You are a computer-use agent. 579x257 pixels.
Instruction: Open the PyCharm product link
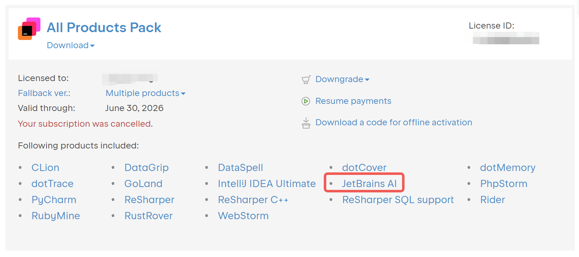(54, 200)
